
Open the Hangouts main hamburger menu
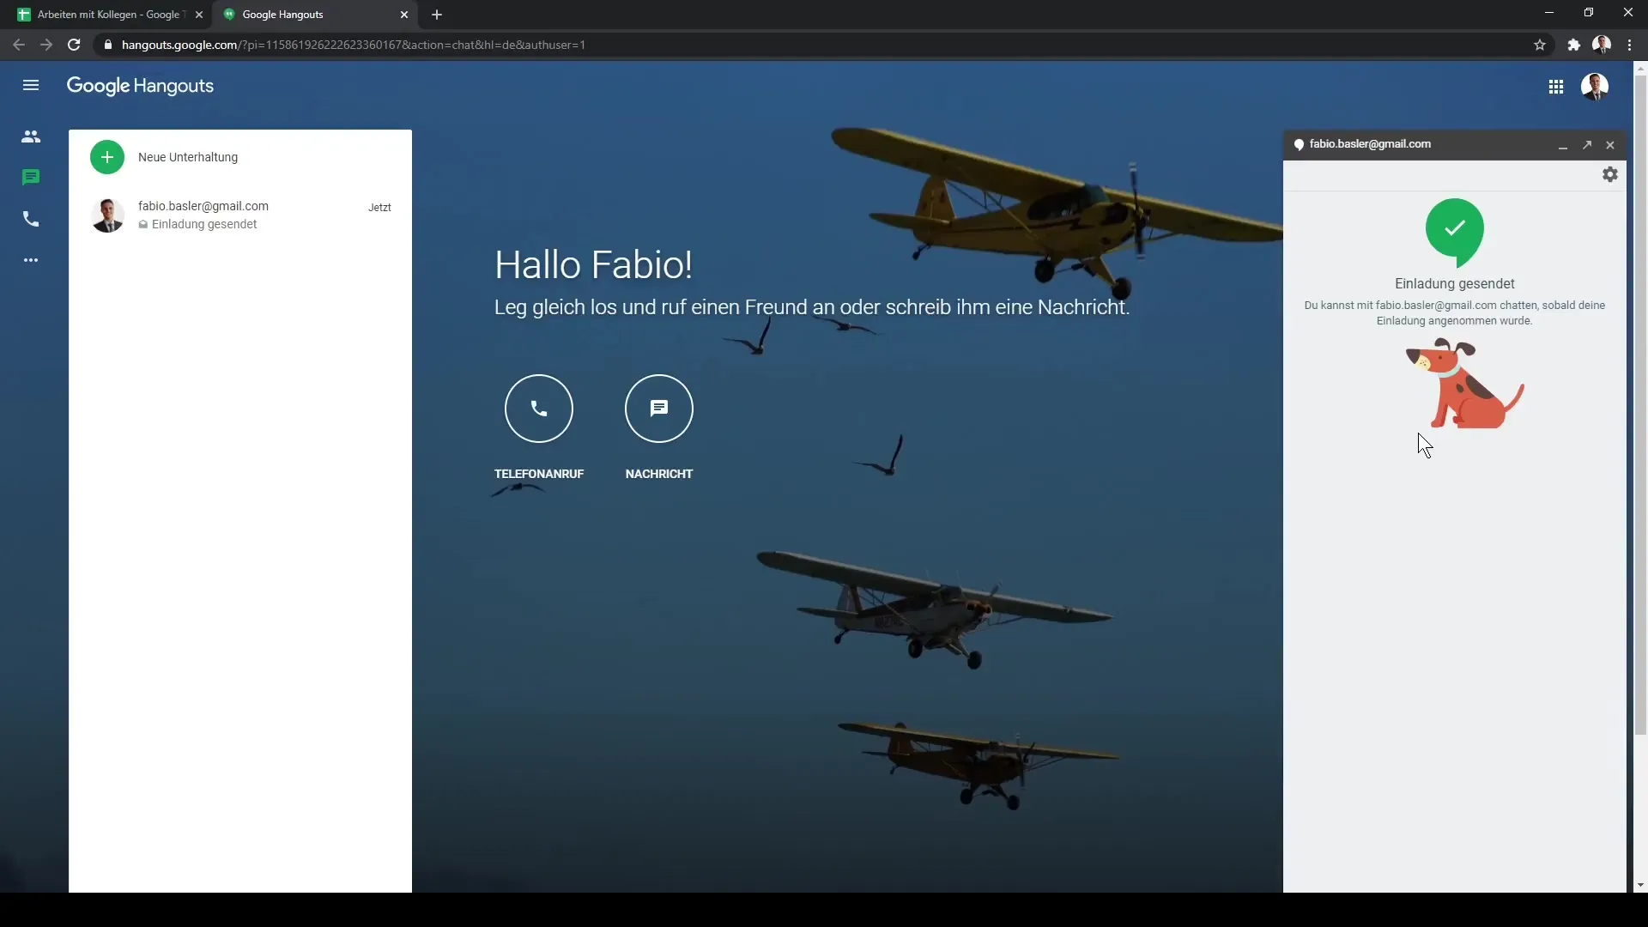coord(31,85)
